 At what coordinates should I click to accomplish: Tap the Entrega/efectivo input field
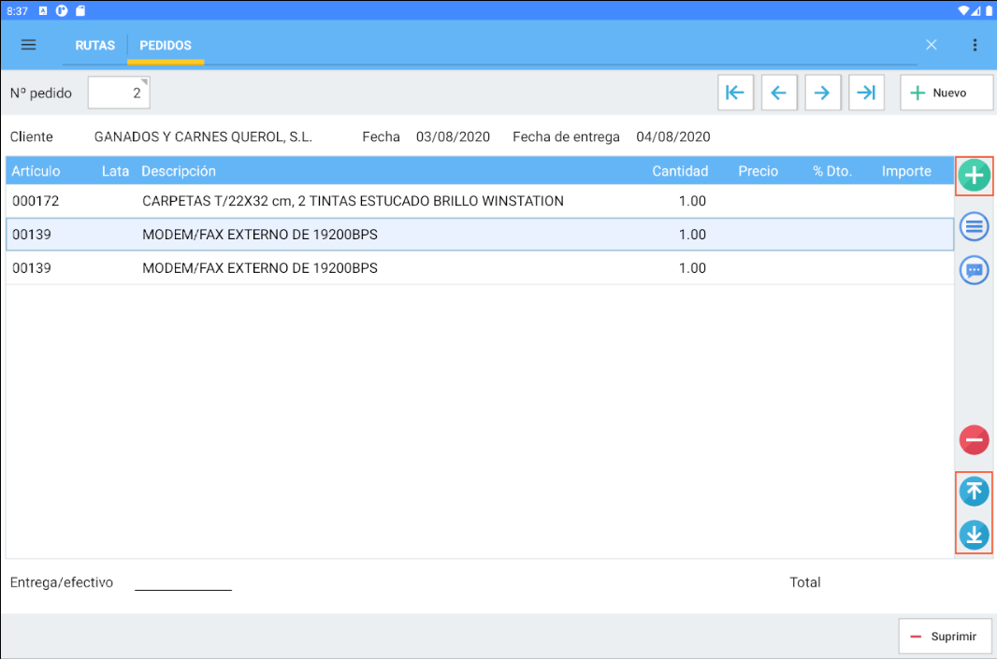[183, 582]
